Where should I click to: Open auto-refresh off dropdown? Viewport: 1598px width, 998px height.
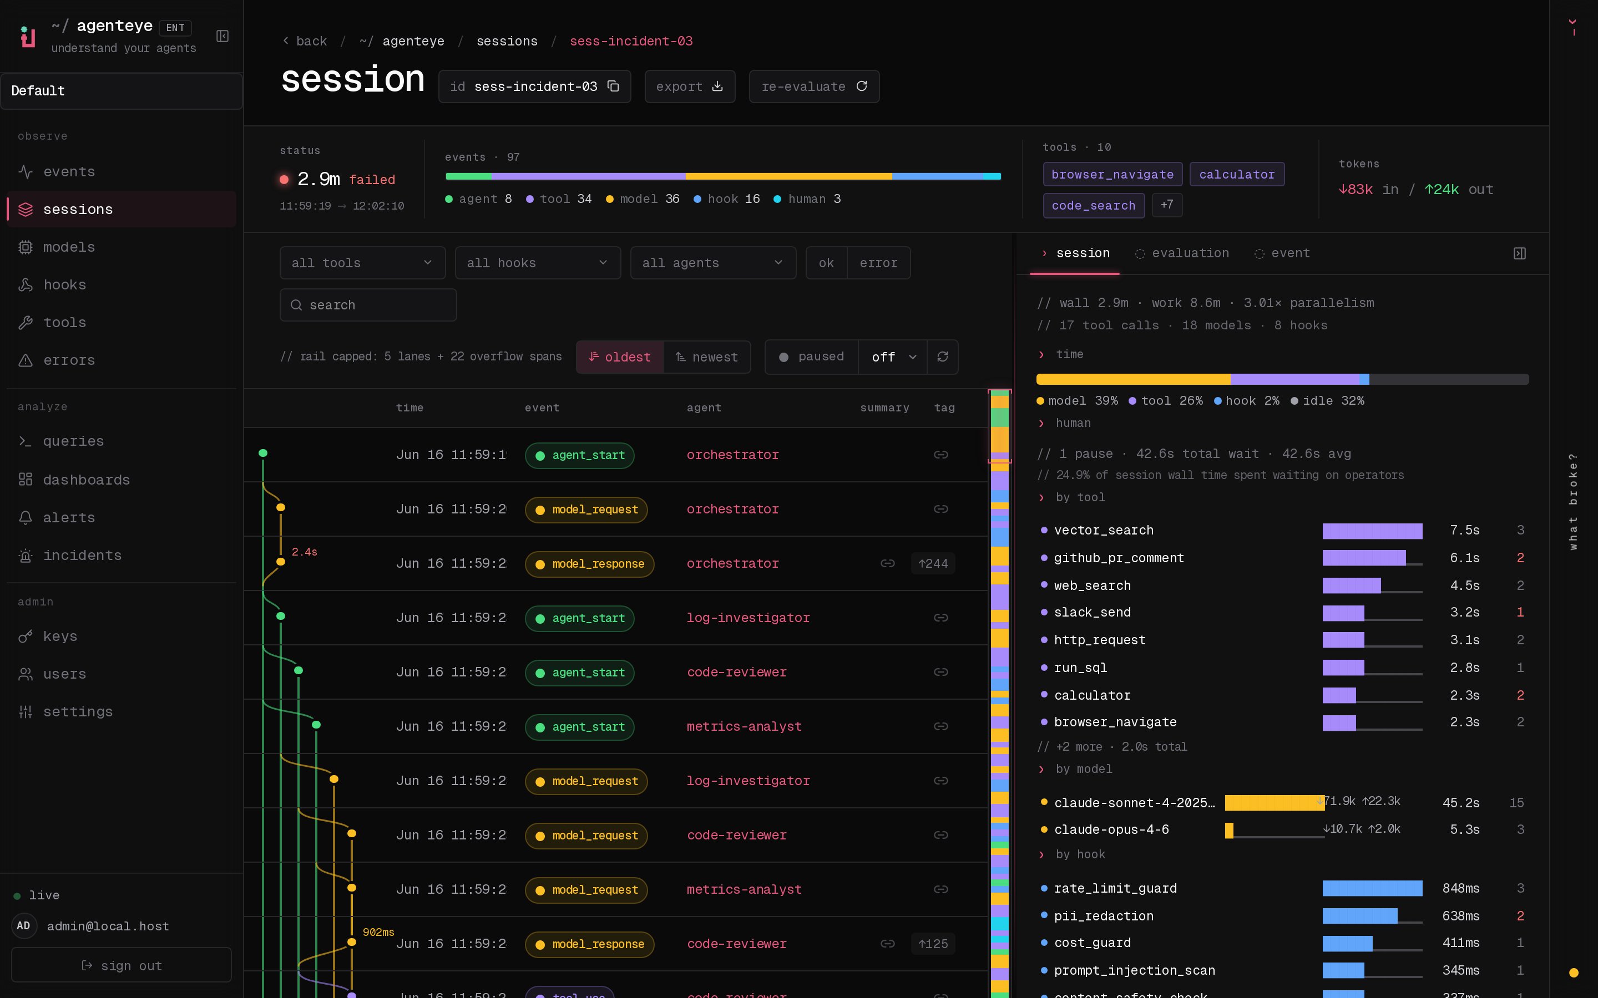pos(893,357)
